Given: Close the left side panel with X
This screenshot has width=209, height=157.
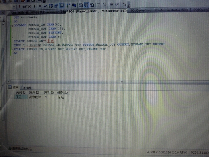Looking at the screenshot, I should point(2,13).
